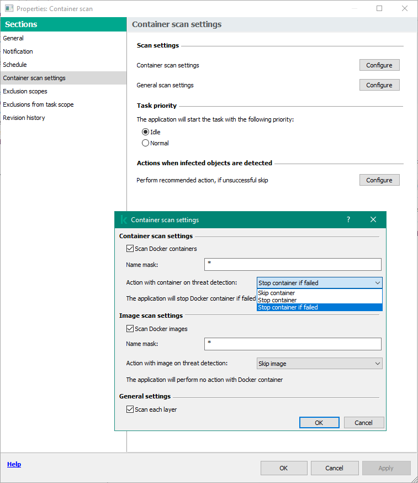Open the Help link

pyautogui.click(x=14, y=464)
